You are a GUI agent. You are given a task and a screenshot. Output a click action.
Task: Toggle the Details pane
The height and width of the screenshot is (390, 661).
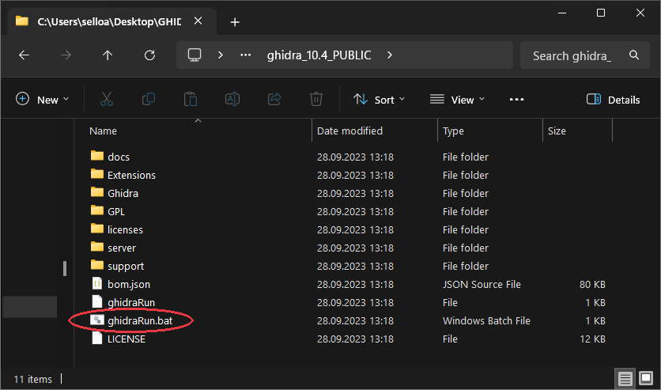coord(614,100)
